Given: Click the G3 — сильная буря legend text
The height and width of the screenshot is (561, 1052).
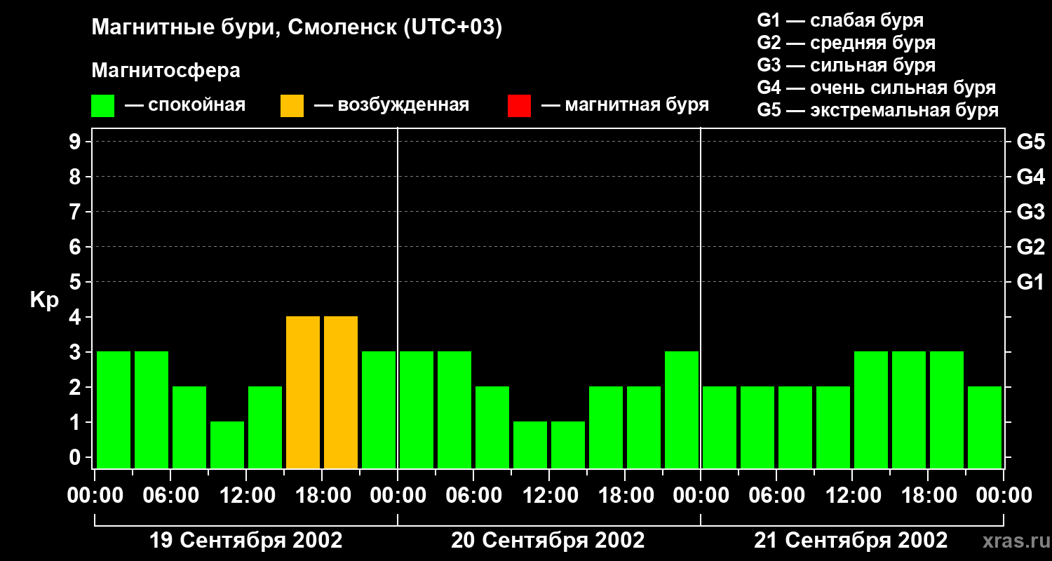Looking at the screenshot, I should pos(847,65).
